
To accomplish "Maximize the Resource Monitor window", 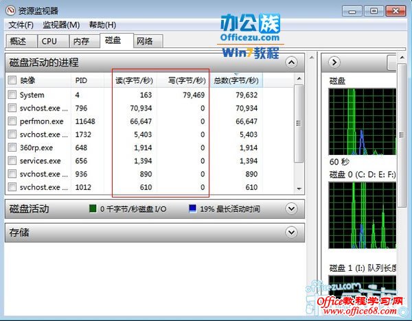I will [x=374, y=11].
